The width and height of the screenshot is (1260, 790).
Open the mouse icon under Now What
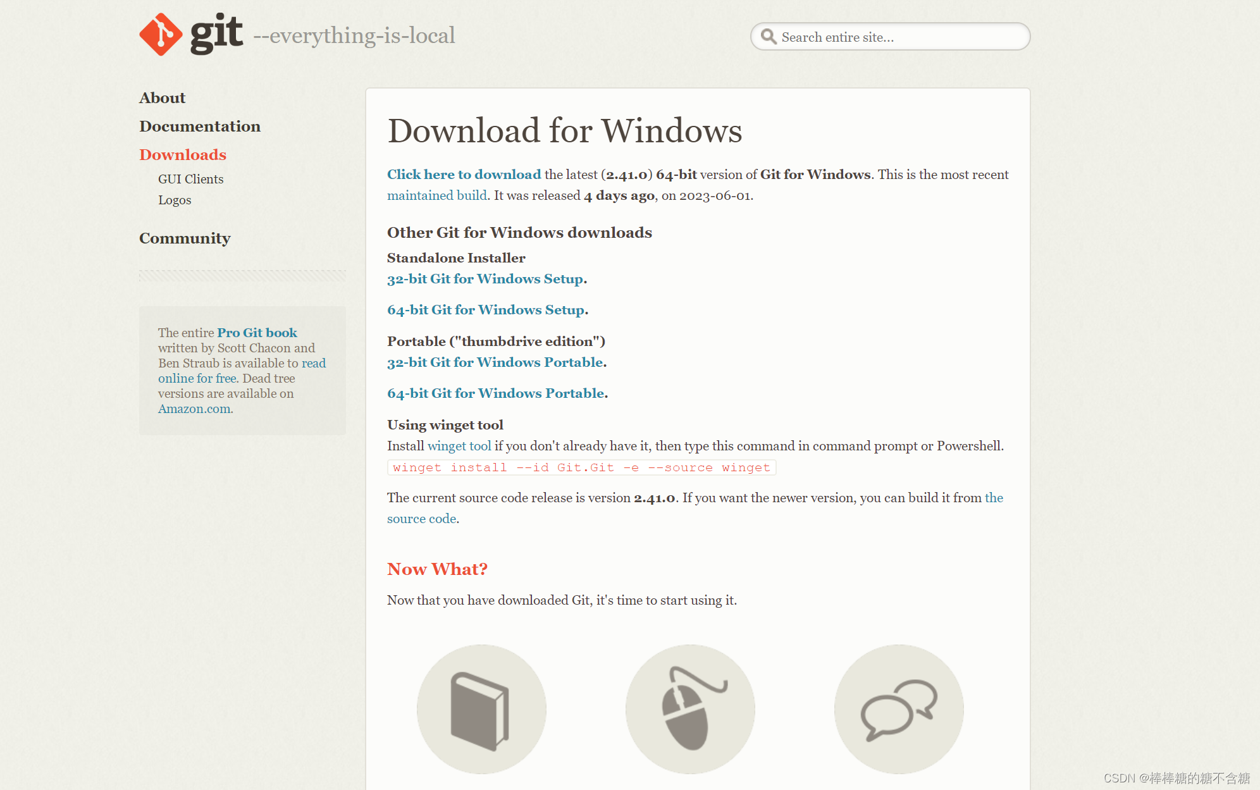[x=690, y=709]
